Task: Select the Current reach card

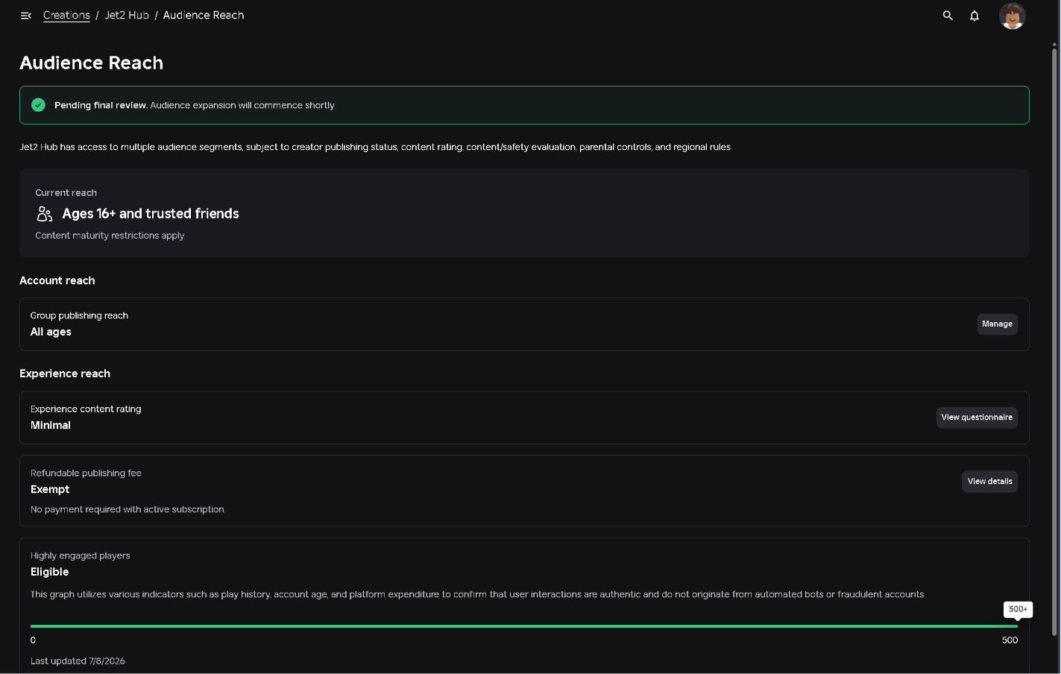Action: [x=524, y=214]
